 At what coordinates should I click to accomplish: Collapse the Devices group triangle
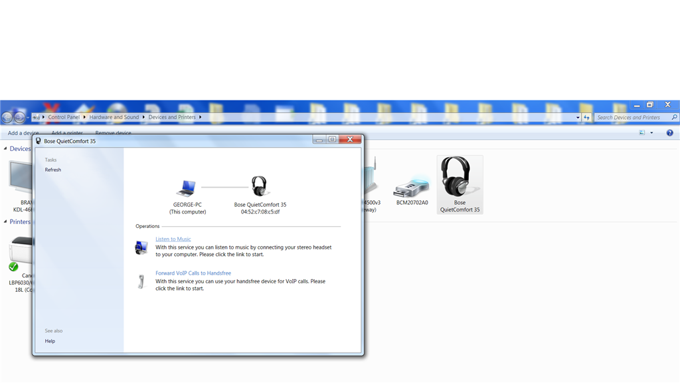click(x=5, y=148)
